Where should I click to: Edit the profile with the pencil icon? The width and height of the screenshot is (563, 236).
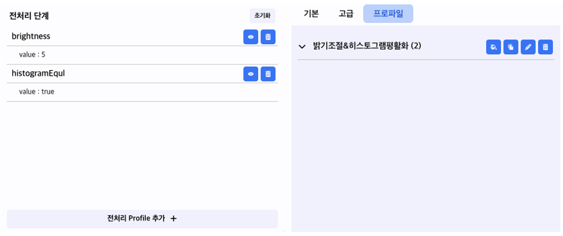[x=528, y=47]
